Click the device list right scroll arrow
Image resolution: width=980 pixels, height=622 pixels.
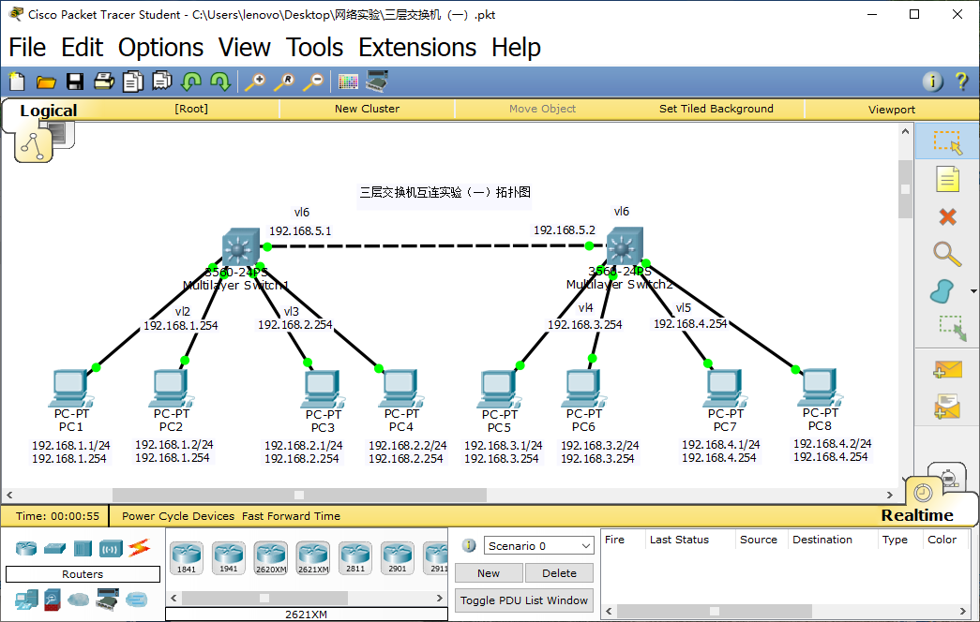click(440, 599)
